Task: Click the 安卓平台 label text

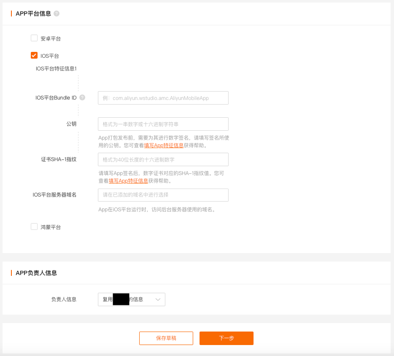Action: (x=51, y=38)
